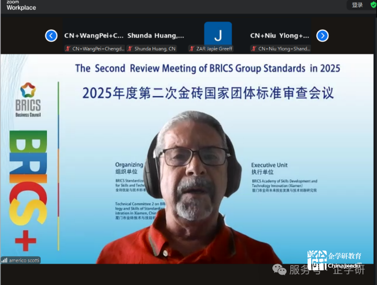Click the meeting title text in the video
The width and height of the screenshot is (377, 285).
click(208, 69)
